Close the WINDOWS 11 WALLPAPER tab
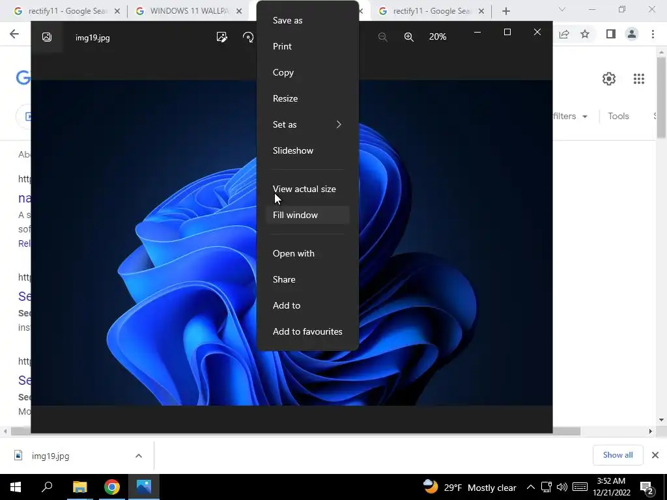 239,11
